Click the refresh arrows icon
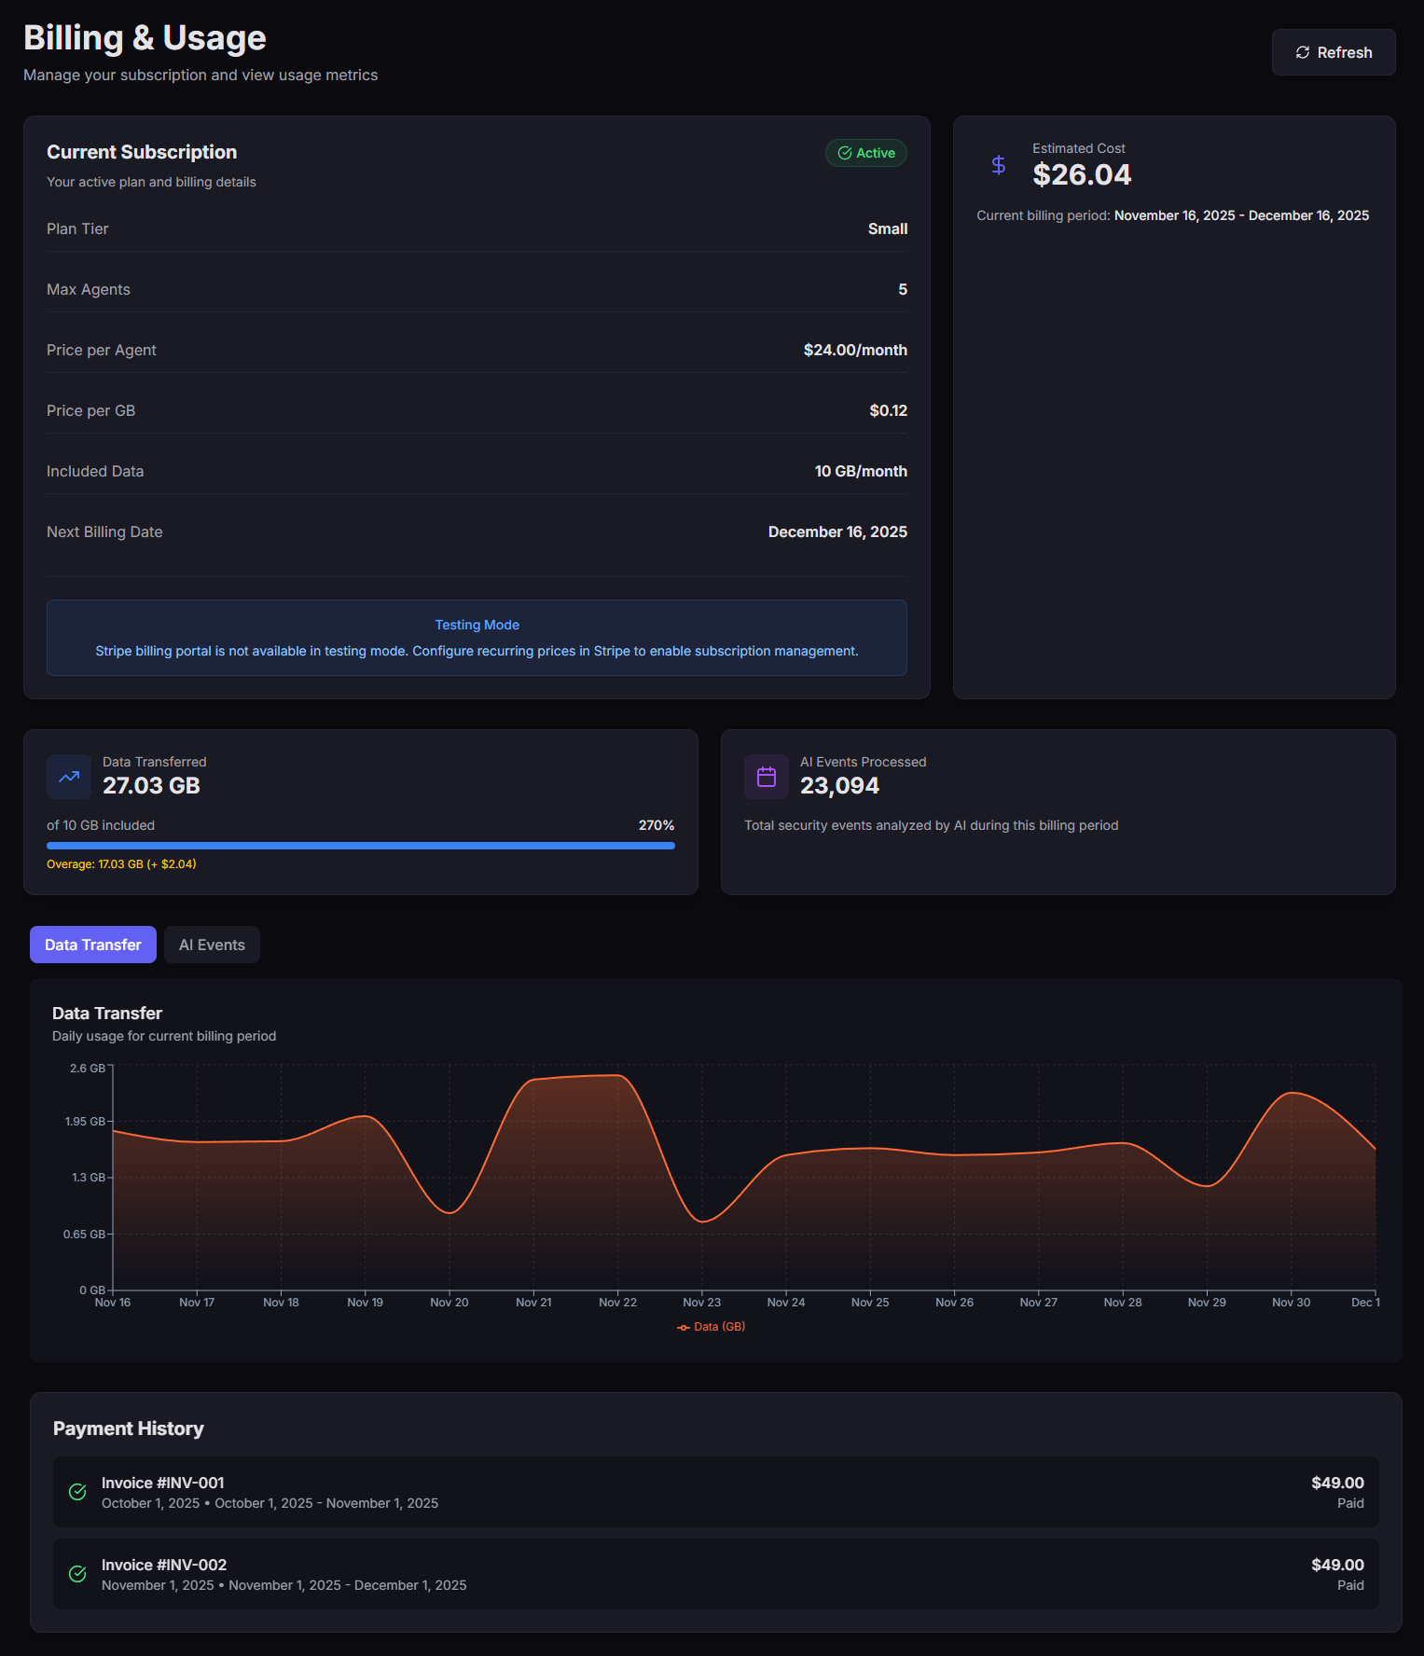Image resolution: width=1424 pixels, height=1656 pixels. pos(1303,52)
